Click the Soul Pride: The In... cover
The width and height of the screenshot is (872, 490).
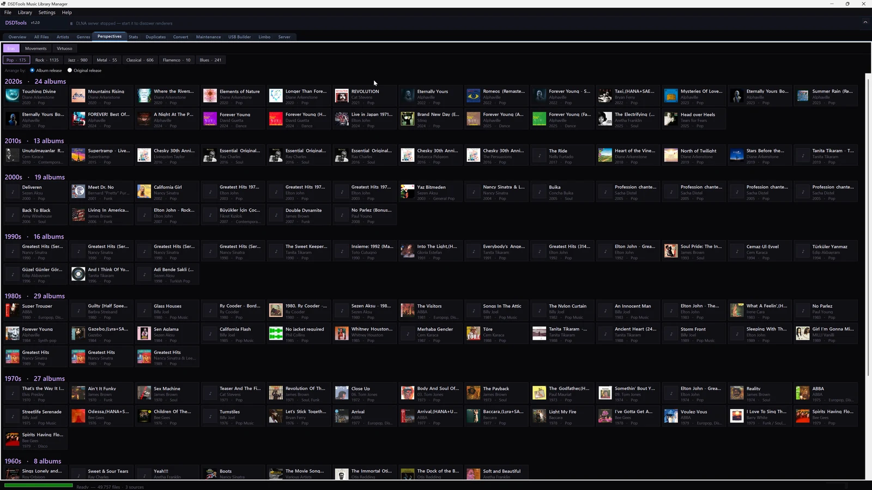tap(671, 251)
